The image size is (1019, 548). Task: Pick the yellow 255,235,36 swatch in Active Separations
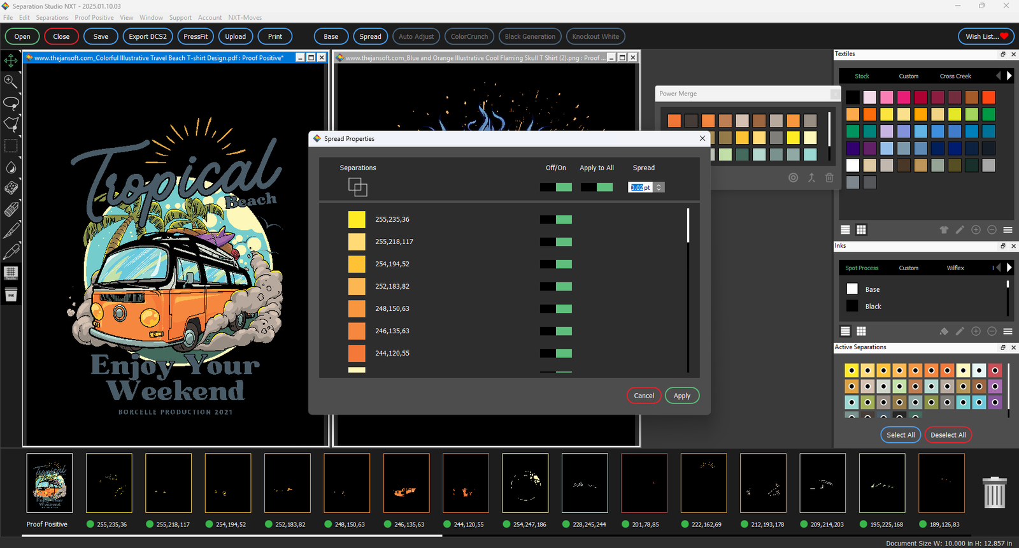[x=852, y=370]
